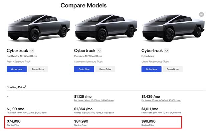Image resolution: width=207 pixels, height=131 pixels.
Task: Order Now for Dual Motor All-Wheel Drive
Action: tap(17, 69)
